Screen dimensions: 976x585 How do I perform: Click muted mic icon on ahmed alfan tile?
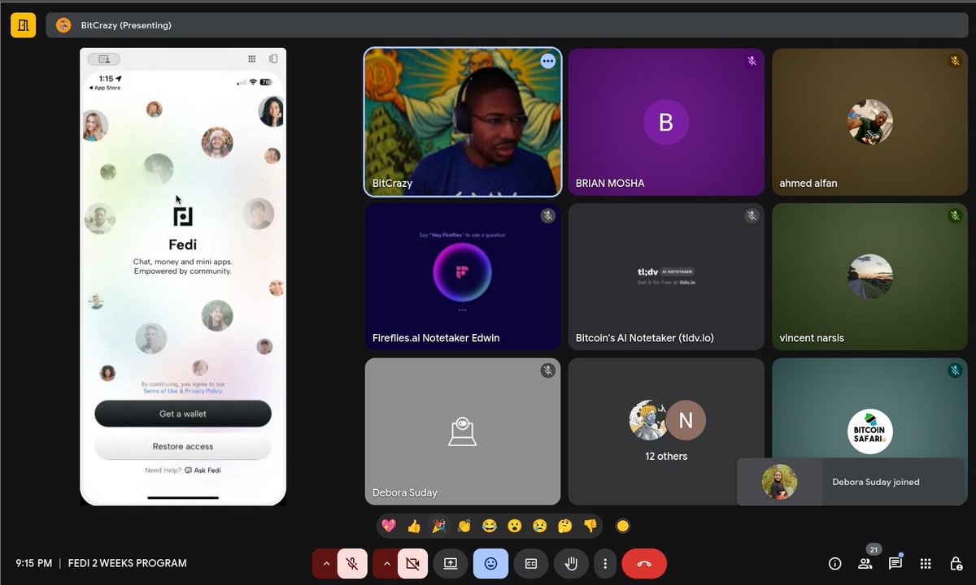955,61
